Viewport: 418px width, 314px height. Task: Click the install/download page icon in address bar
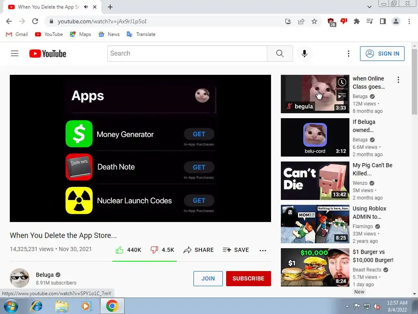[288, 21]
